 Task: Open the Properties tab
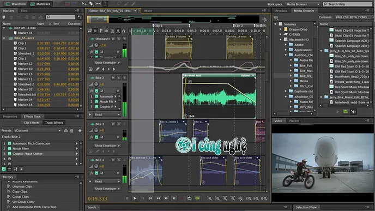pyautogui.click(x=10, y=117)
